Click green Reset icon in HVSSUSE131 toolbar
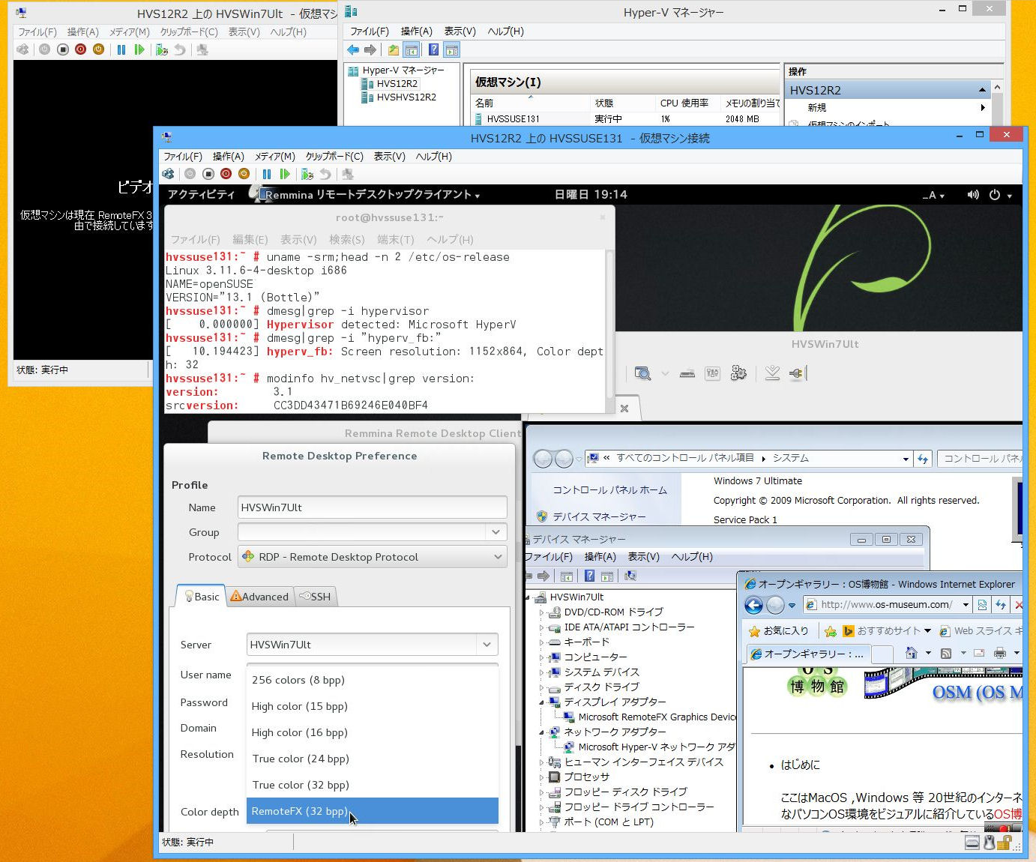 coord(285,174)
